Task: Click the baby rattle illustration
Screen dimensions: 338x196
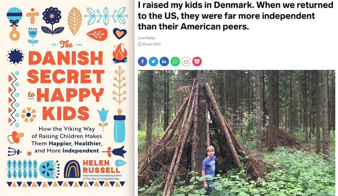Action: click(14, 24)
